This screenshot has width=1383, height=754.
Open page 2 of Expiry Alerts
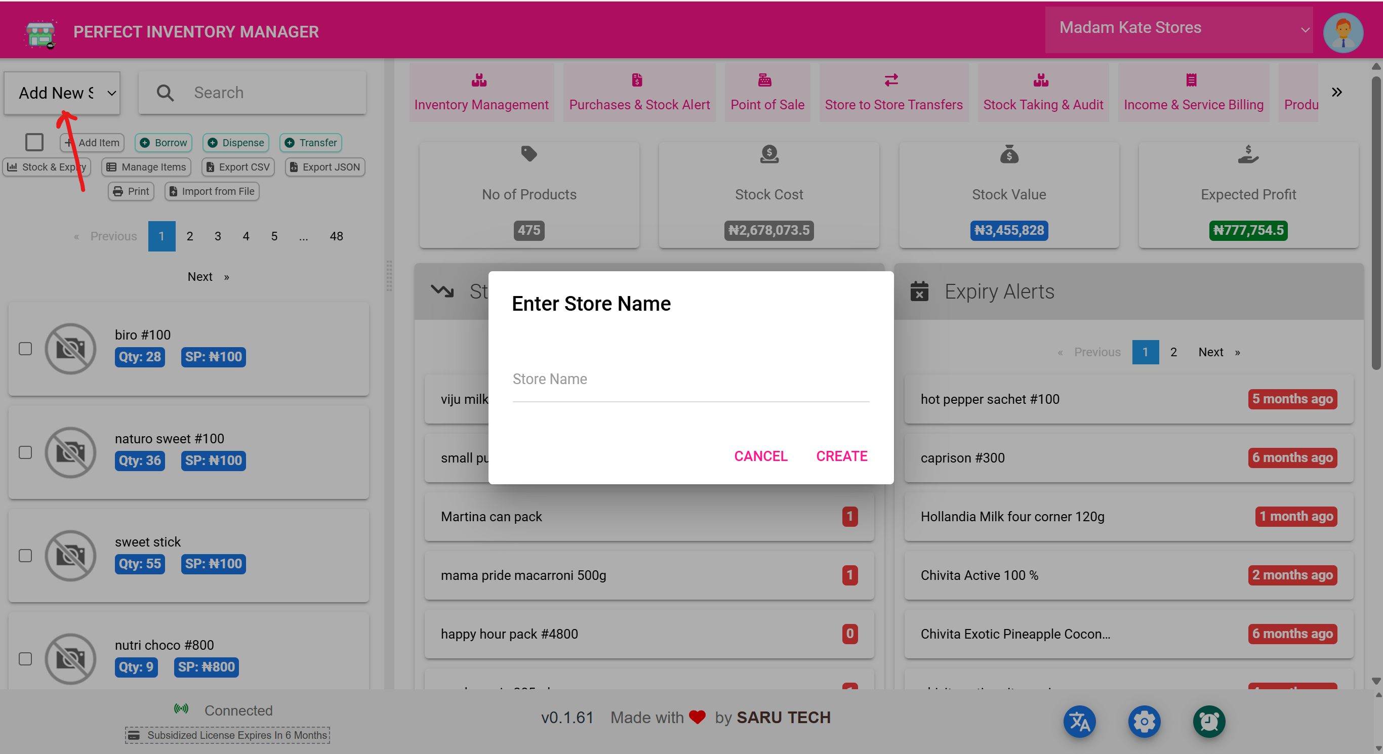tap(1173, 353)
